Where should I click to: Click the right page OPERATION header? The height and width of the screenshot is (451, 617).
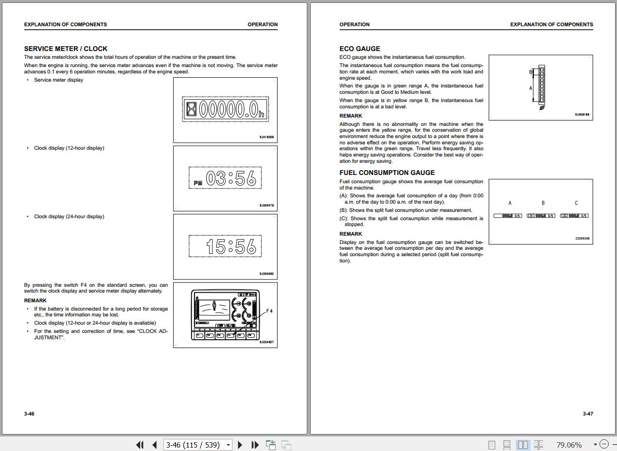(x=354, y=24)
